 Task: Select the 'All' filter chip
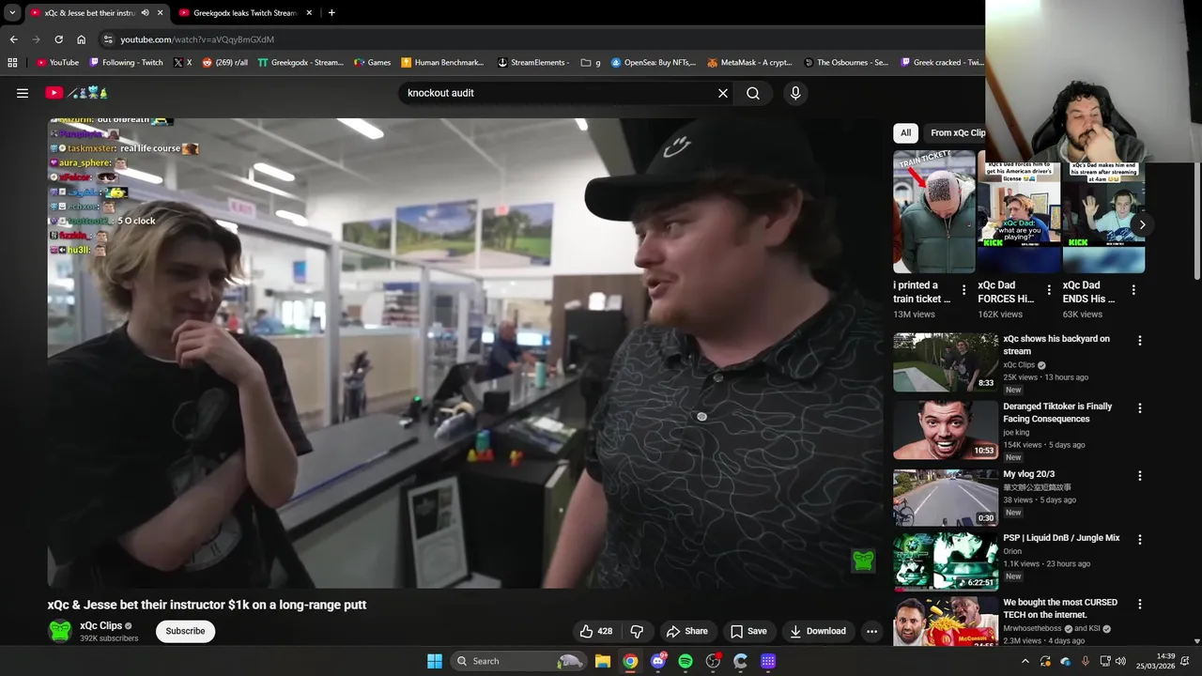point(905,132)
